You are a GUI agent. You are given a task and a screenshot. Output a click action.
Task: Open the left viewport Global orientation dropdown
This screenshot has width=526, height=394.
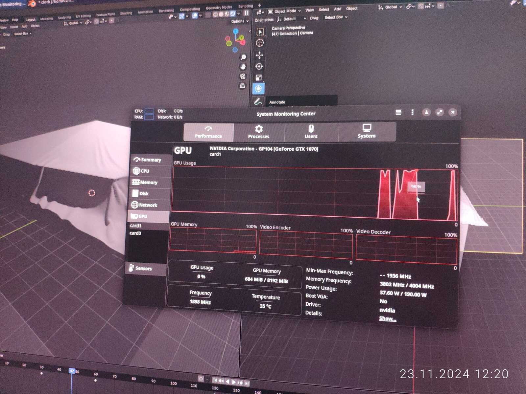coord(73,23)
